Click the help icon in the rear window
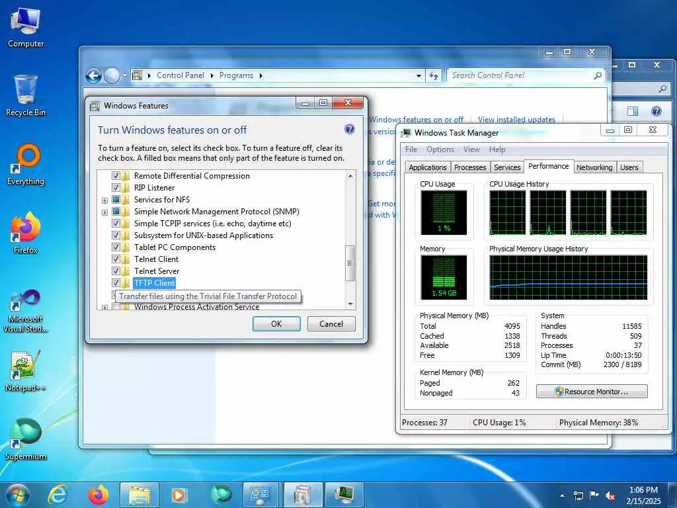677x508 pixels. [657, 111]
